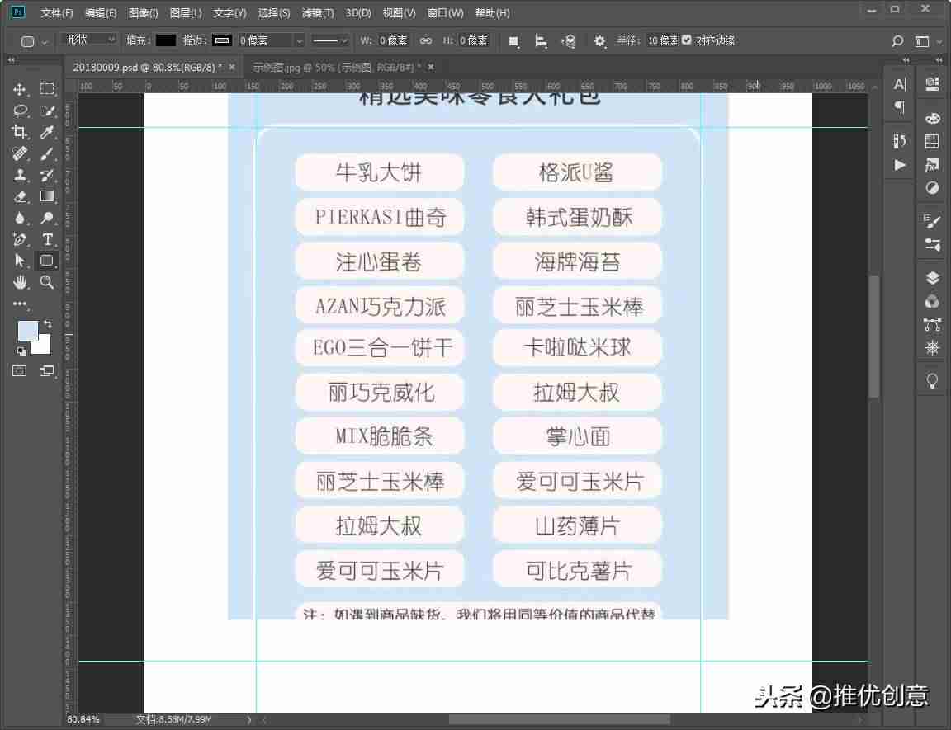This screenshot has width=951, height=730.
Task: Select the Lasso tool
Action: 20,111
